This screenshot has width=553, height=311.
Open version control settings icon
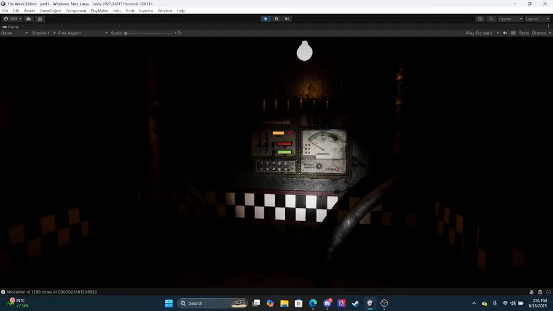pyautogui.click(x=40, y=19)
